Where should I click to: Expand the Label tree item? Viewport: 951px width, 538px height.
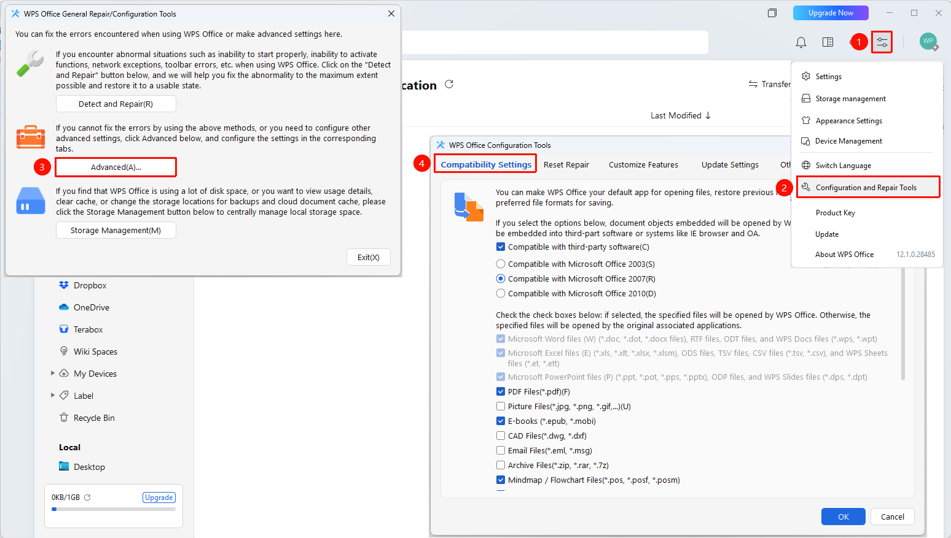tap(53, 395)
